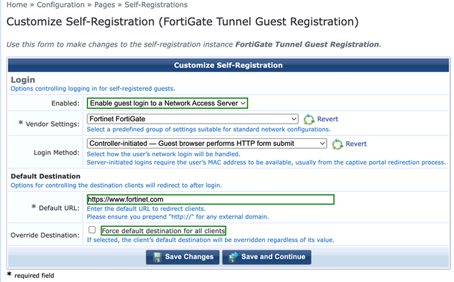
Task: Click the Revert link for Login Method
Action: click(x=356, y=144)
